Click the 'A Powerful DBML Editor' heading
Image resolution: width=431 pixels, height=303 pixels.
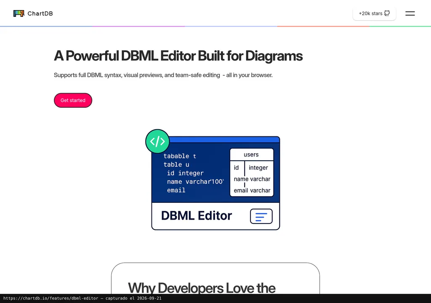point(178,56)
